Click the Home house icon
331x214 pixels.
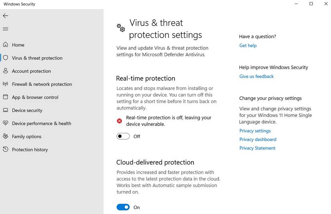click(x=5, y=45)
